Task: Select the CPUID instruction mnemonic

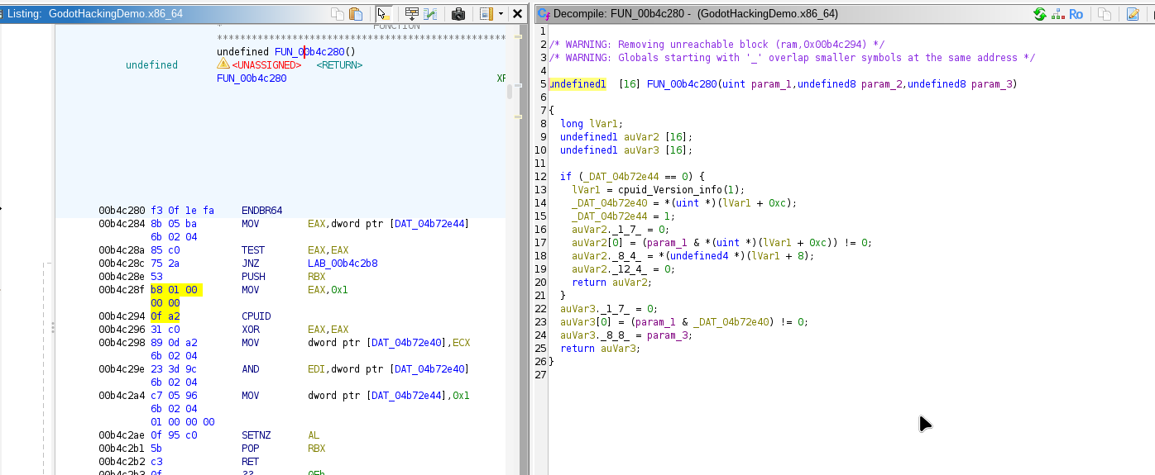Action: coord(256,316)
